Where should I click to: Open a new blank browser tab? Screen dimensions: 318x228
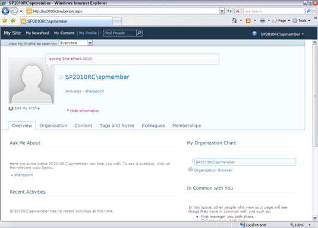click(x=117, y=21)
